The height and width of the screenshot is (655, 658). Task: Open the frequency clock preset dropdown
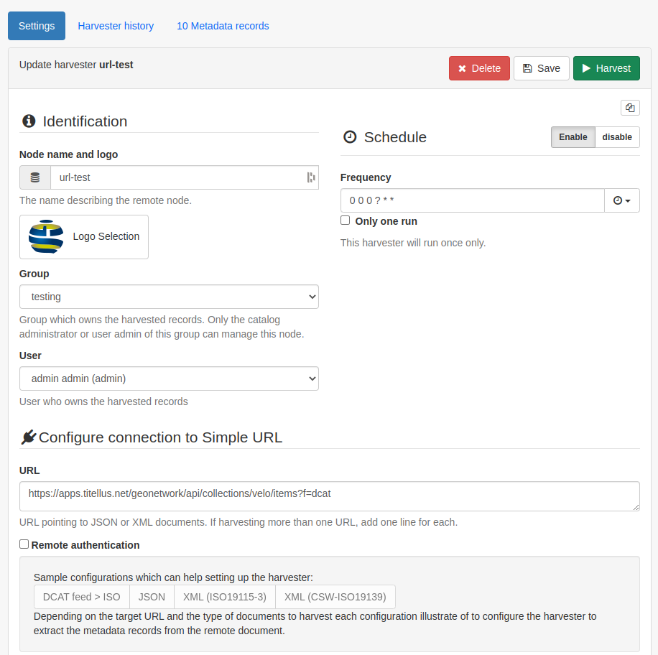[622, 200]
